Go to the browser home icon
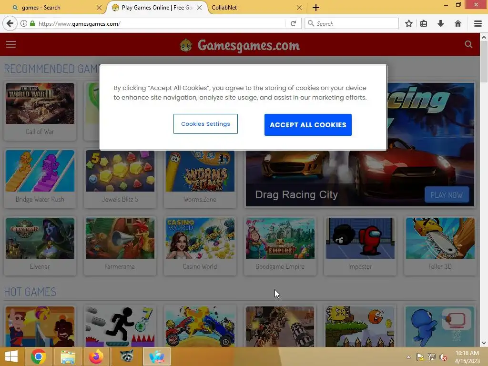Image resolution: width=488 pixels, height=366 pixels. [x=458, y=24]
